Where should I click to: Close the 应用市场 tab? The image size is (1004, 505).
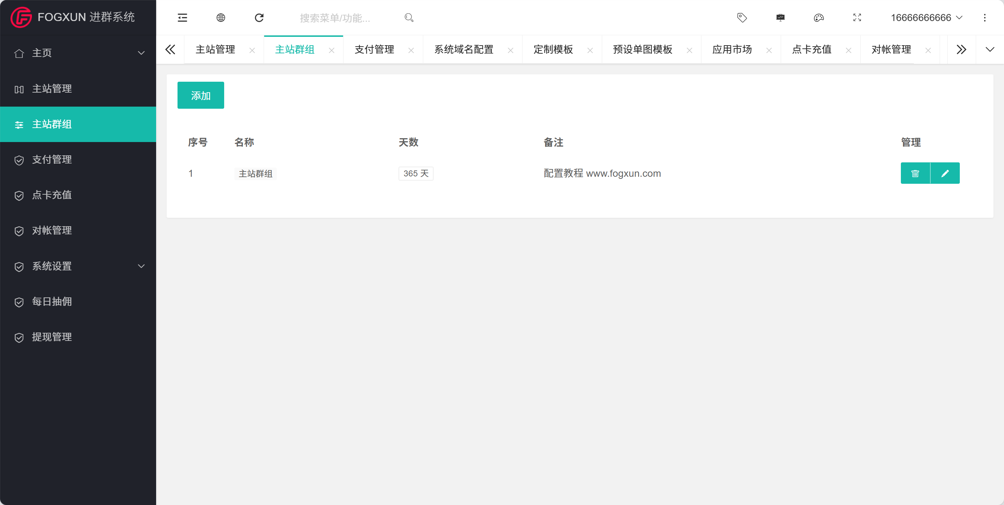point(769,50)
